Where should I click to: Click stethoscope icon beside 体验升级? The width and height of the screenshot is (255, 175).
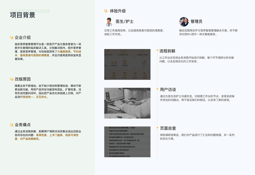(106, 11)
